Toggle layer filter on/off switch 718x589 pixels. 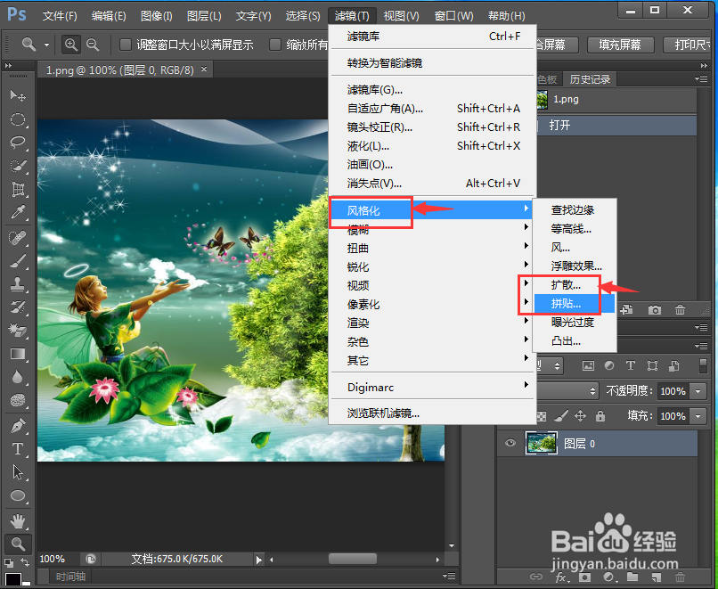(x=704, y=365)
